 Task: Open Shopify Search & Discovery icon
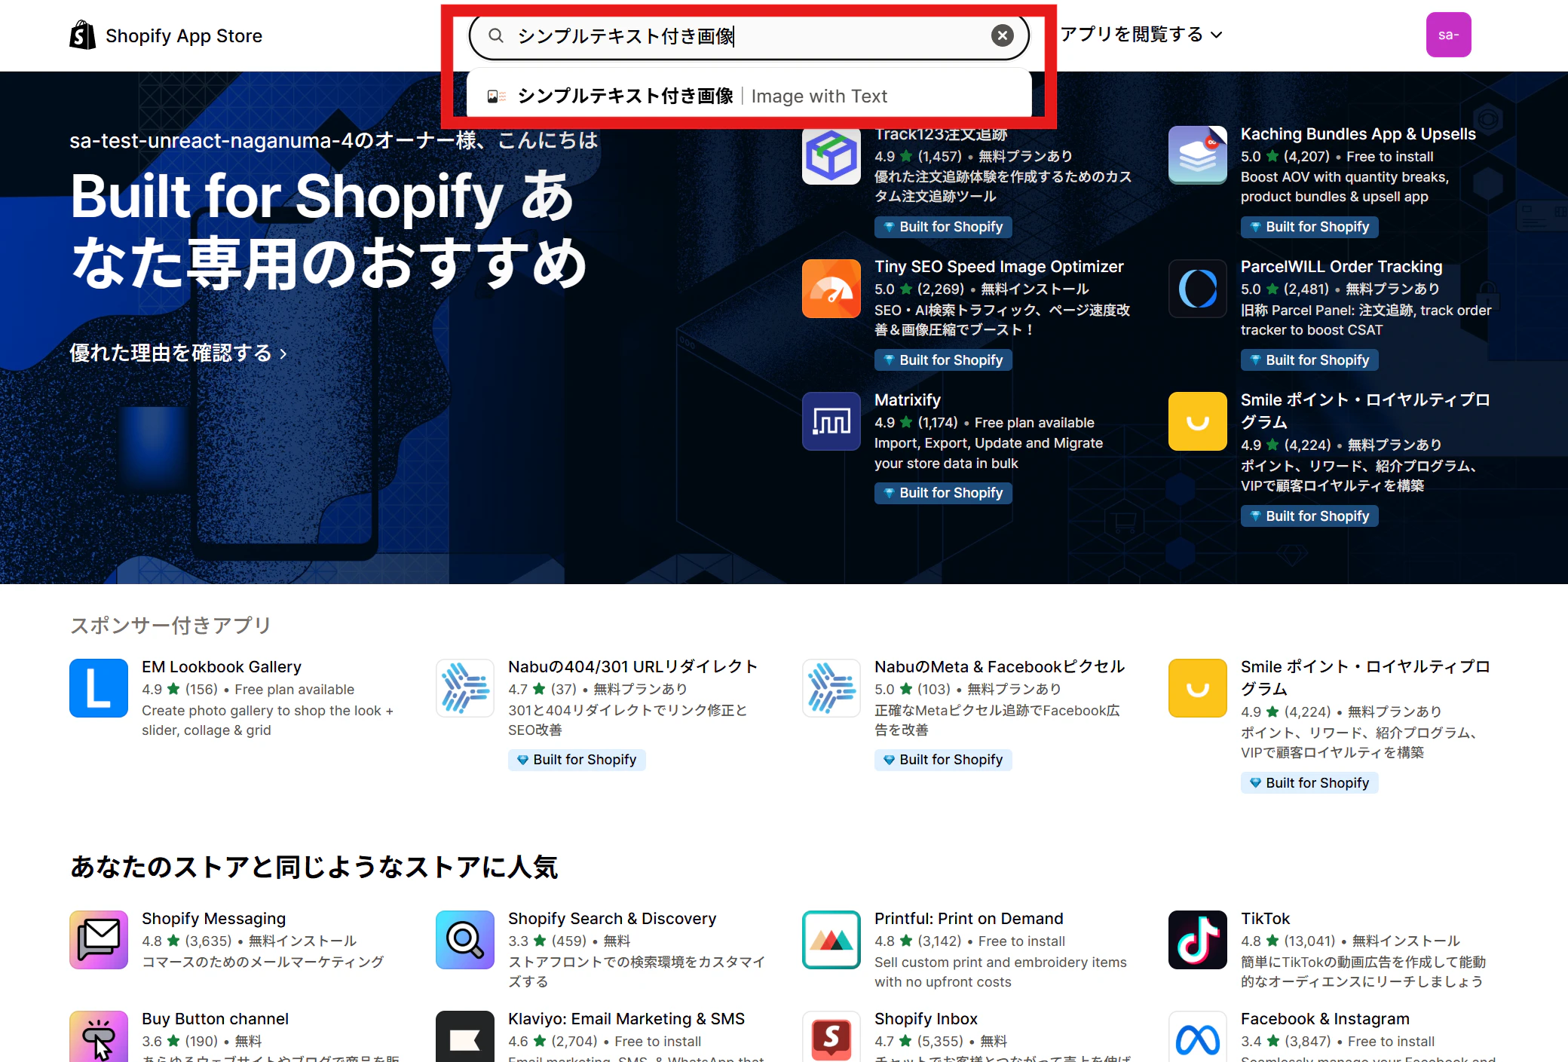[465, 940]
